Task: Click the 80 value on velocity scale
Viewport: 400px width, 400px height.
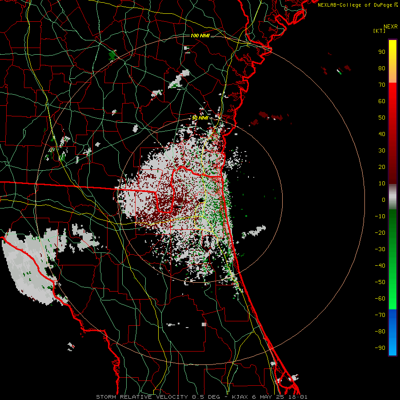Action: coord(382,68)
